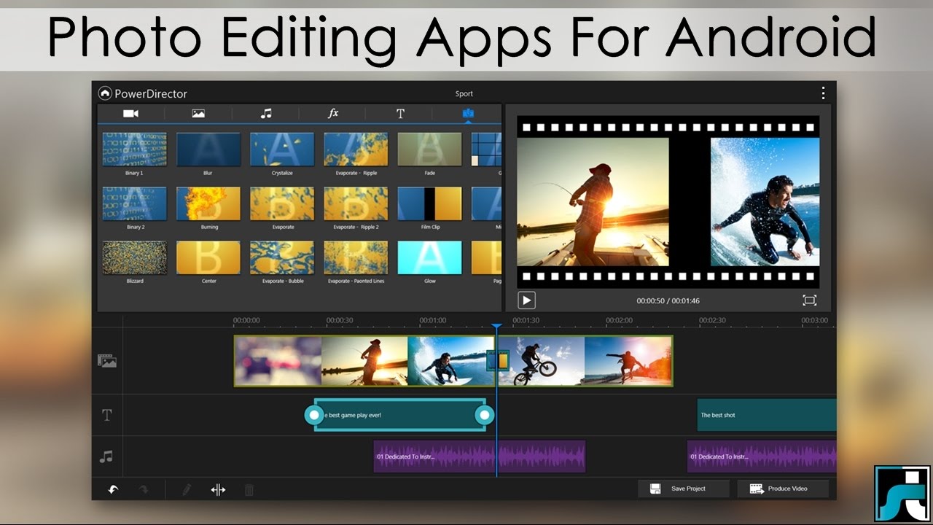Open PowerDirector home icon

click(x=104, y=93)
